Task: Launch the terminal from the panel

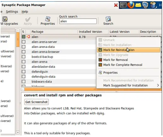Action: tap(123, 5)
